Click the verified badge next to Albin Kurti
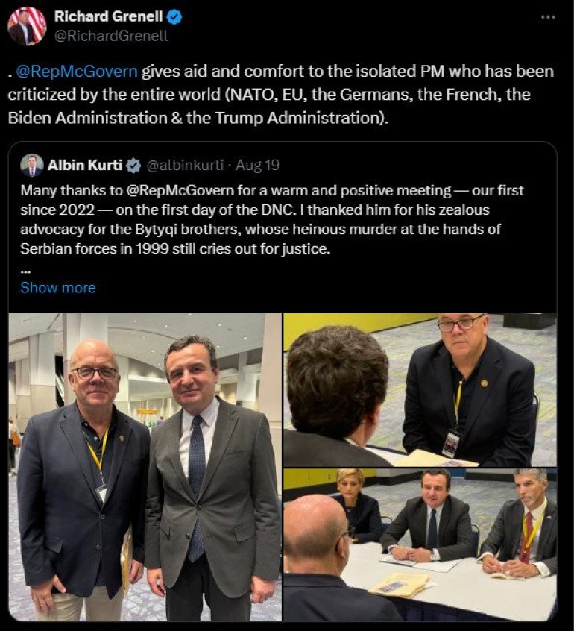 point(133,165)
